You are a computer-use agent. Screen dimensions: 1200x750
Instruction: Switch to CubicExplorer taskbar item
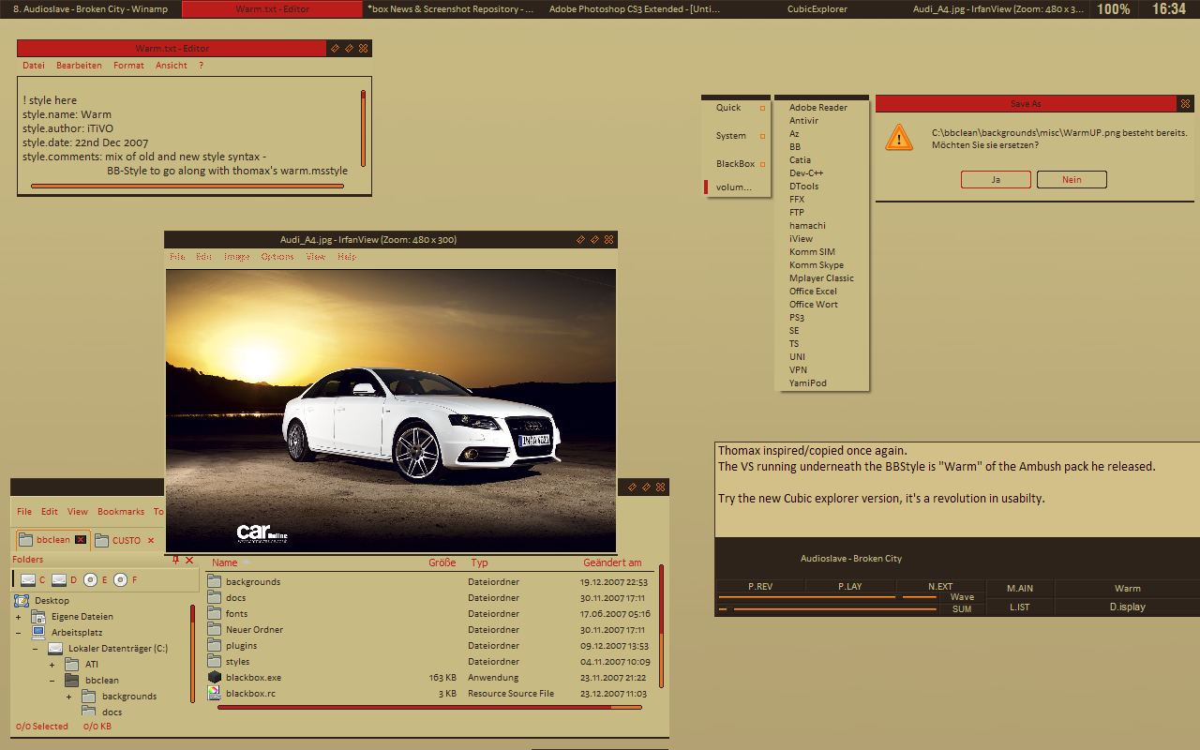817,8
